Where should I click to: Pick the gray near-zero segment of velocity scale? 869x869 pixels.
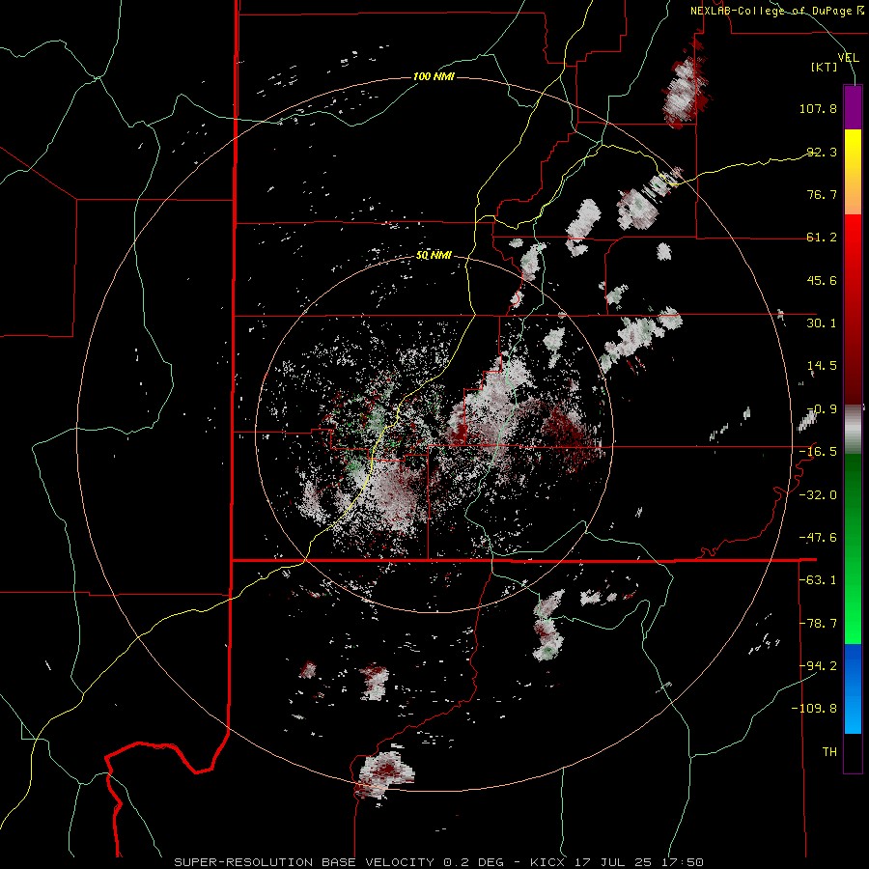pyautogui.click(x=853, y=429)
